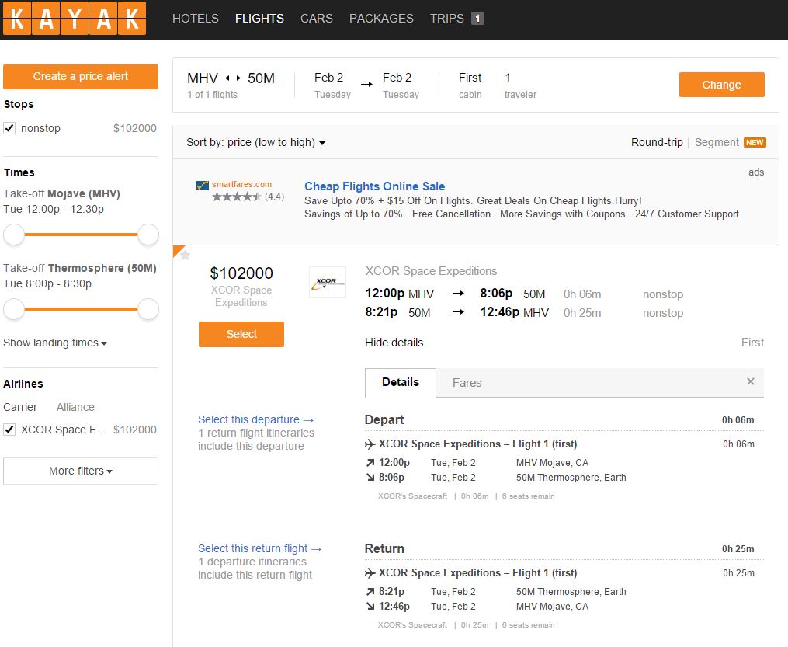Screen dimensions: 788x647
Task: Click the NEW badge beside Segment
Action: pyautogui.click(x=754, y=142)
